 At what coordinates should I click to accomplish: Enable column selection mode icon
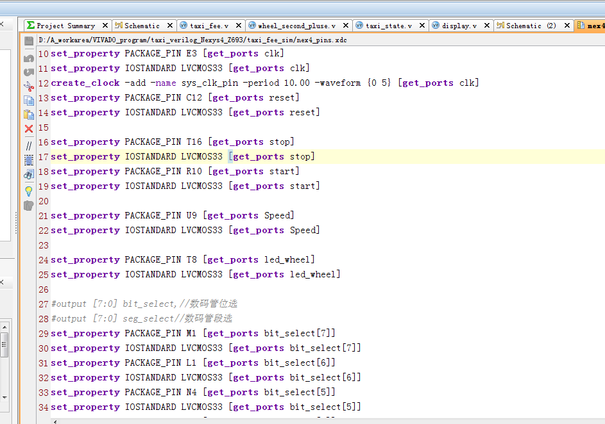click(29, 160)
